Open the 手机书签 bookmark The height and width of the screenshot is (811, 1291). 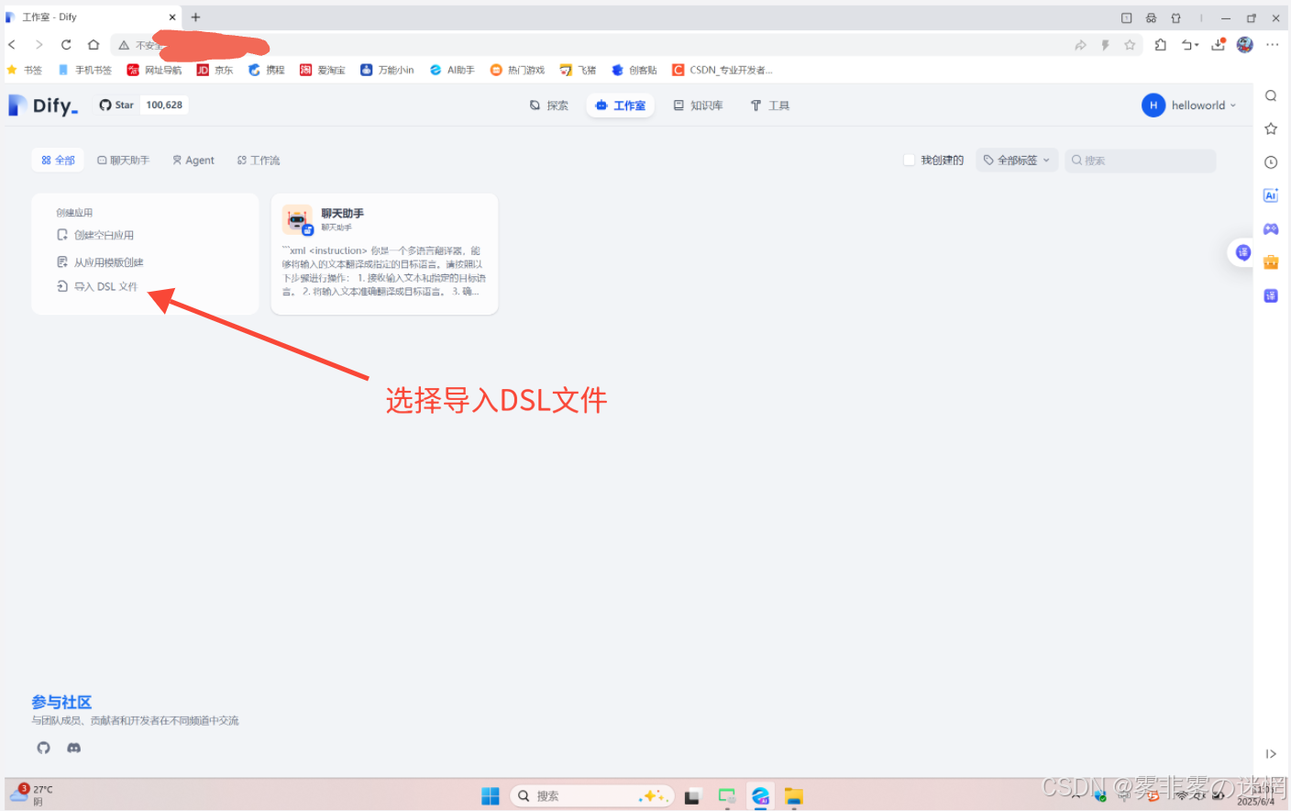[84, 70]
